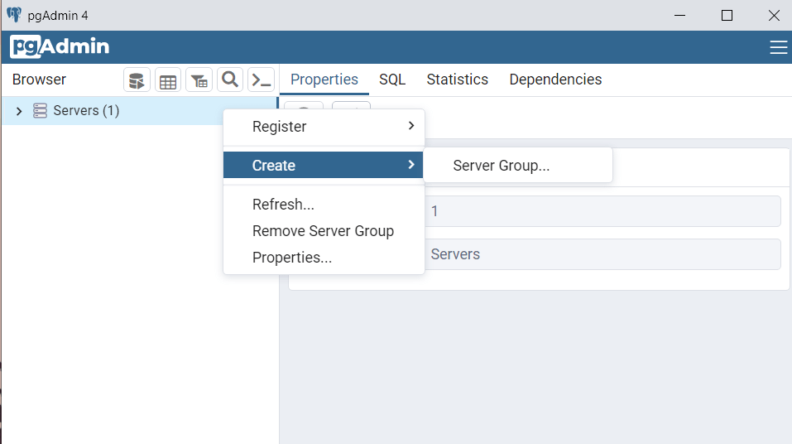The width and height of the screenshot is (792, 444).
Task: Click the Servers name field
Action: (602, 254)
